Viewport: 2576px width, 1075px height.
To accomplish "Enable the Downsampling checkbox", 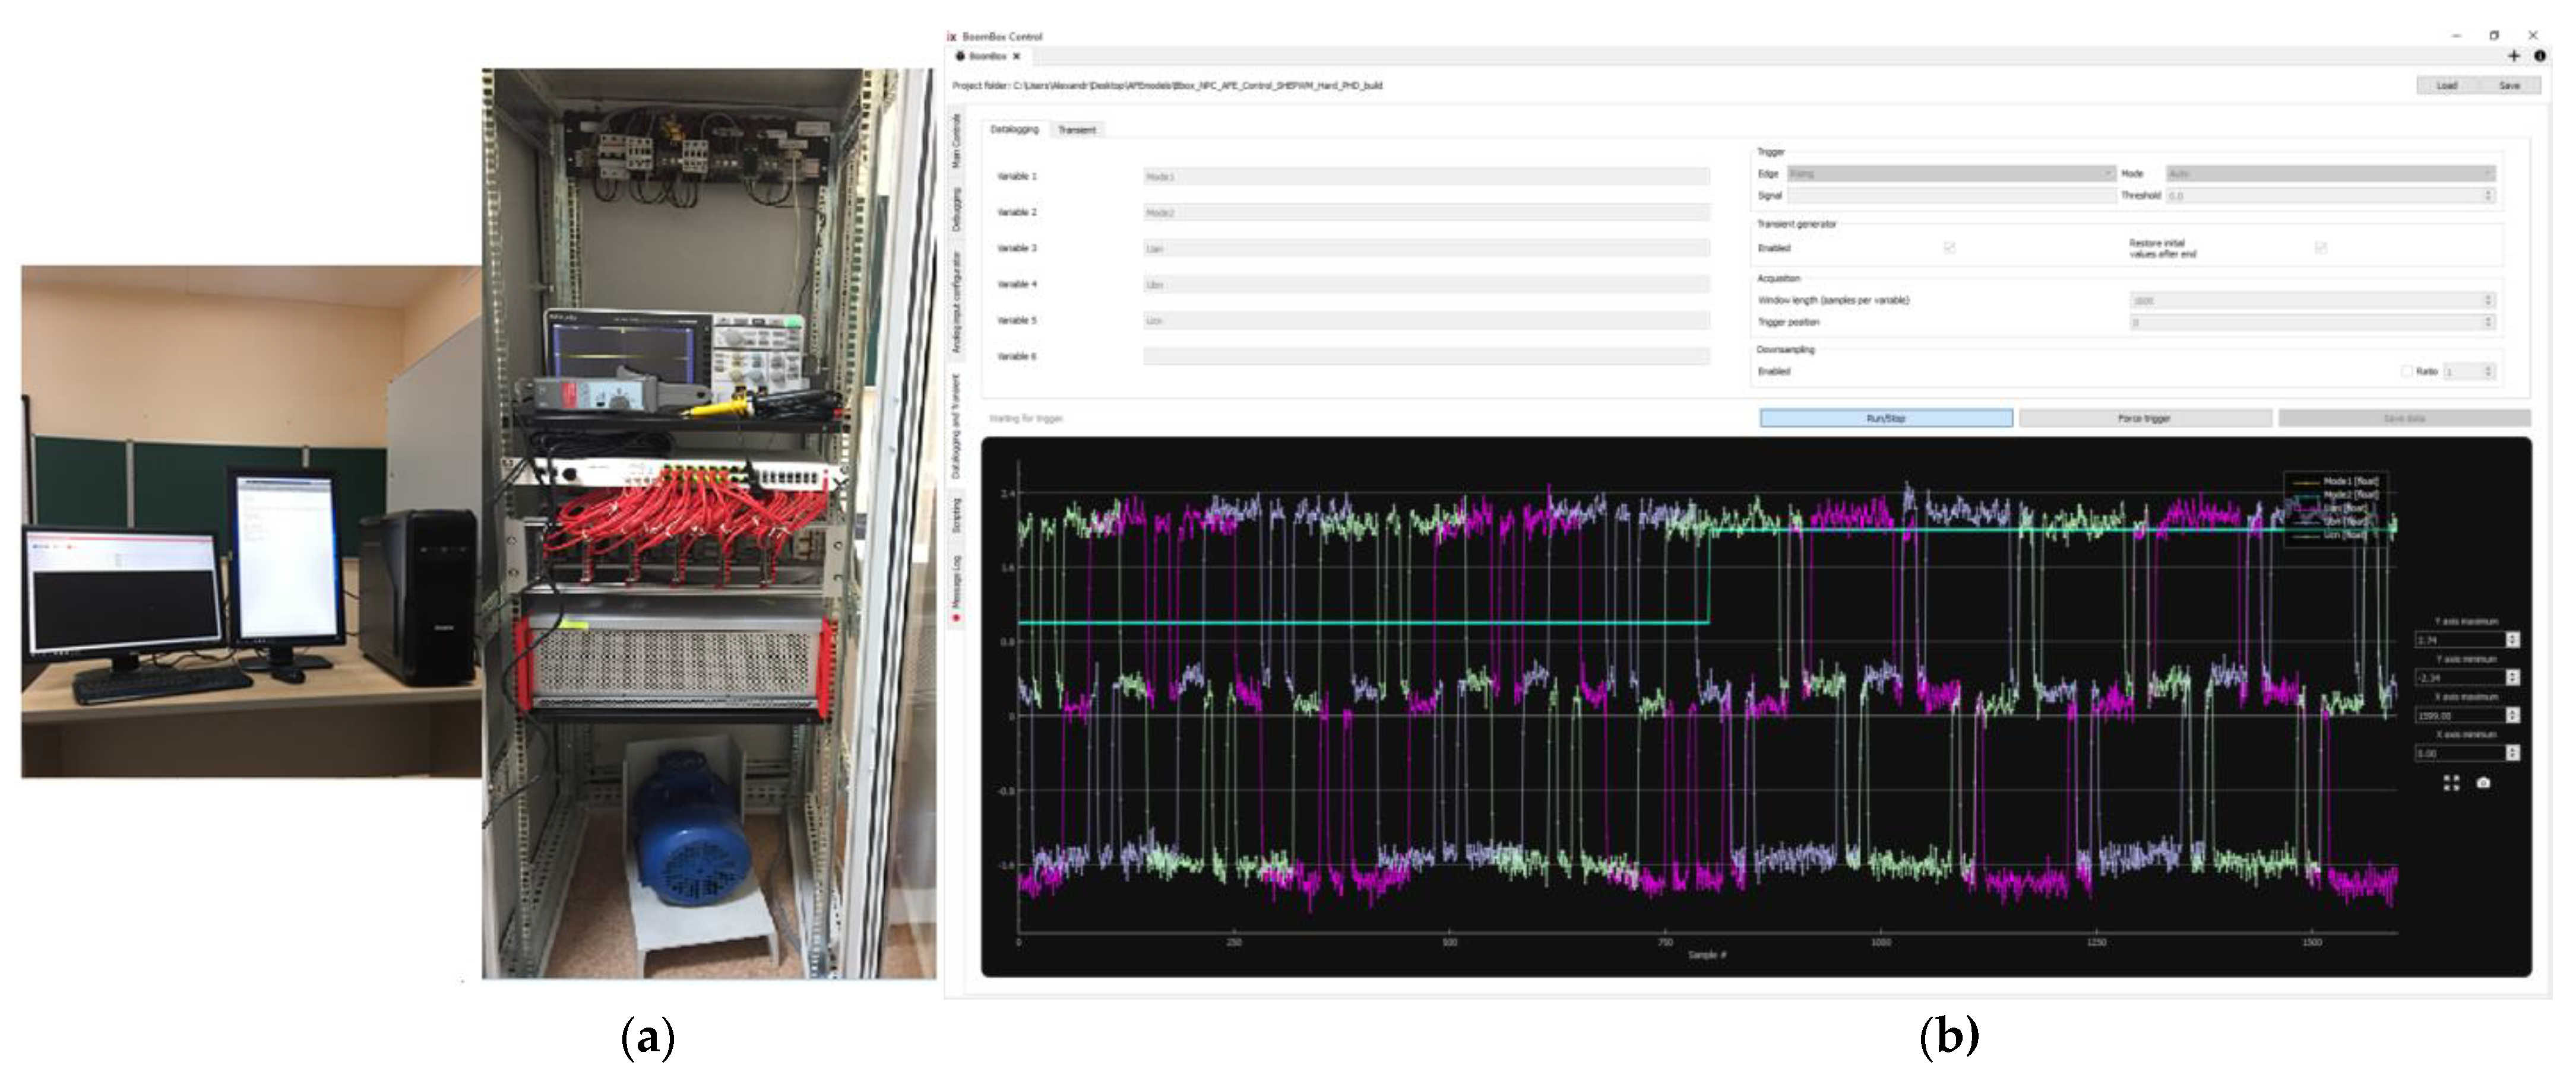I will point(2406,371).
